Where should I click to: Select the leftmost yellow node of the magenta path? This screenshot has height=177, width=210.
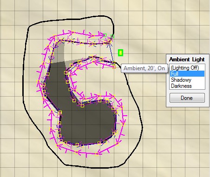38,82
